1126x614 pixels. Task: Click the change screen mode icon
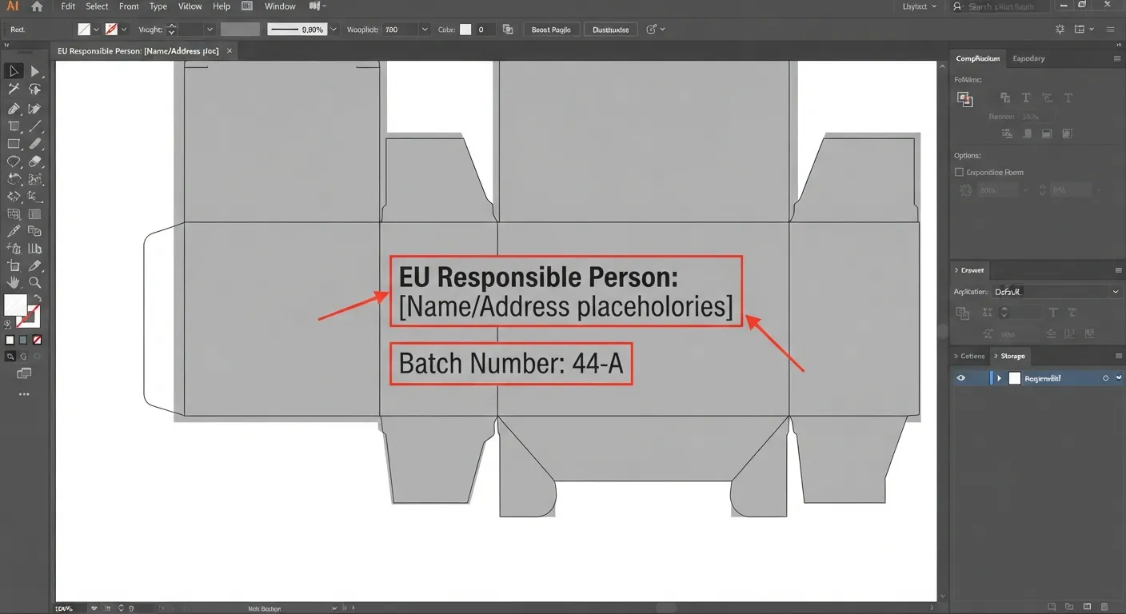point(24,373)
